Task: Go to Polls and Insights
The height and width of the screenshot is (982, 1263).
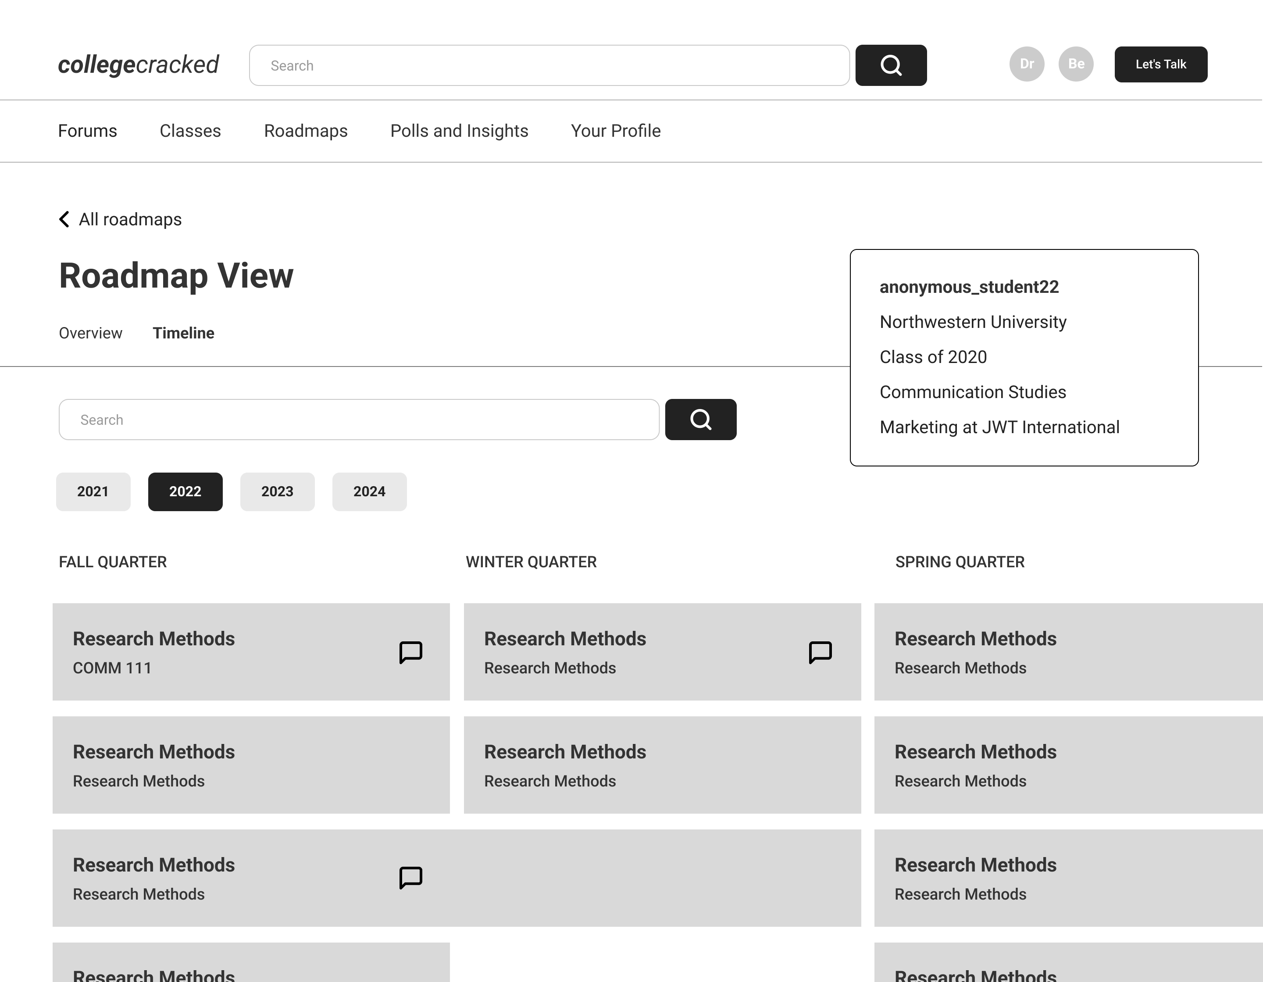Action: point(459,131)
